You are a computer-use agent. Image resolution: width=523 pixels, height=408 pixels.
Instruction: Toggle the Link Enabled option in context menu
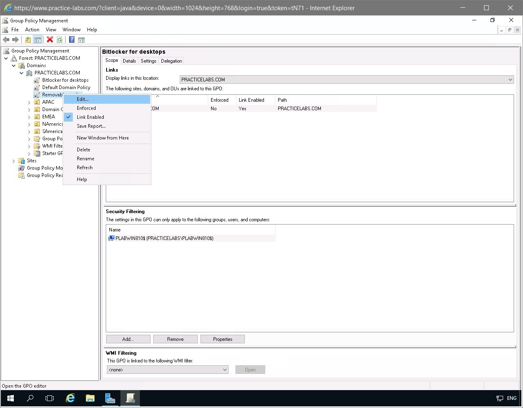(x=90, y=117)
